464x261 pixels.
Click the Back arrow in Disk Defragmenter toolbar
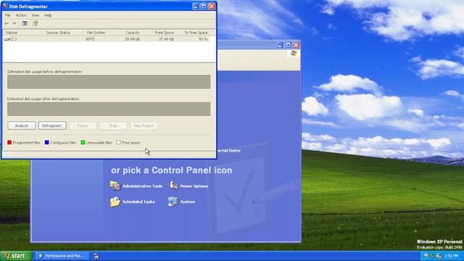coord(7,23)
